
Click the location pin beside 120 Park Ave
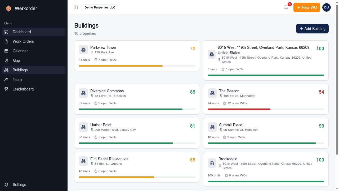coord(92,52)
